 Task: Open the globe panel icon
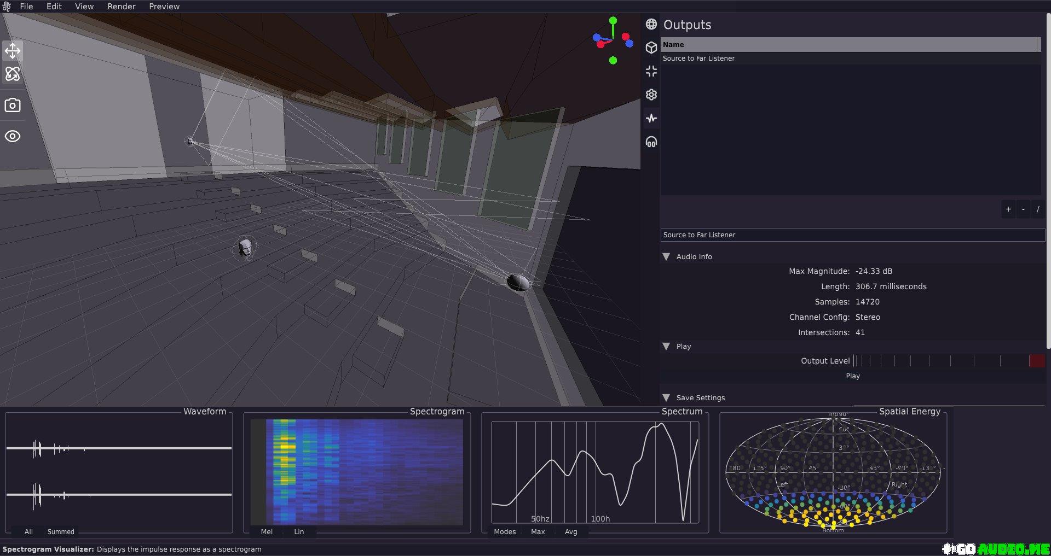coord(651,24)
